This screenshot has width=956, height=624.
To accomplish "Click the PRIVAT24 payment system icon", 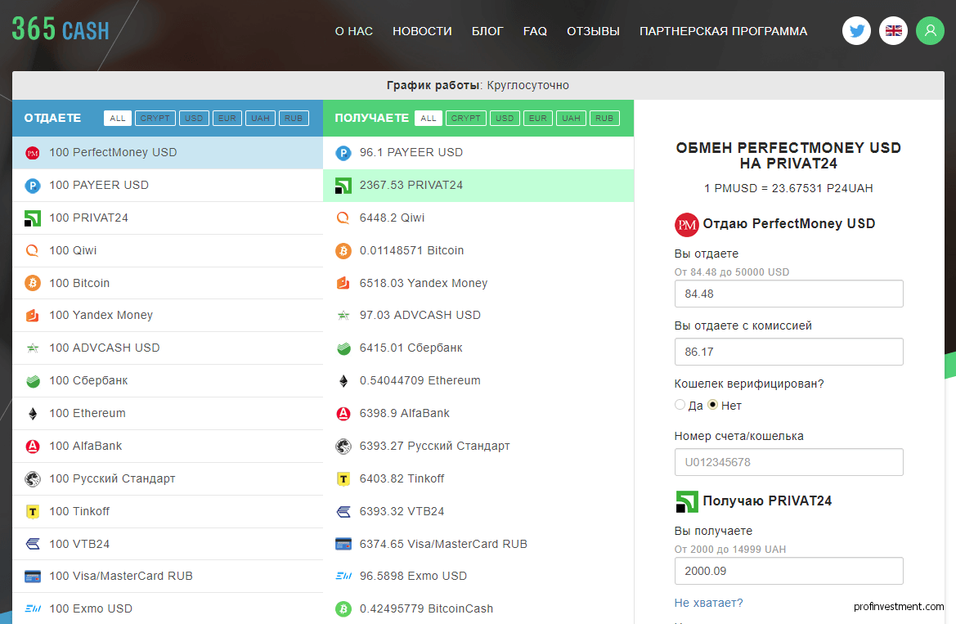I will pos(33,218).
